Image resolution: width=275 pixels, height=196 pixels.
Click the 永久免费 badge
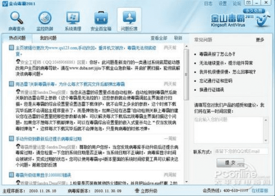[x=254, y=11]
